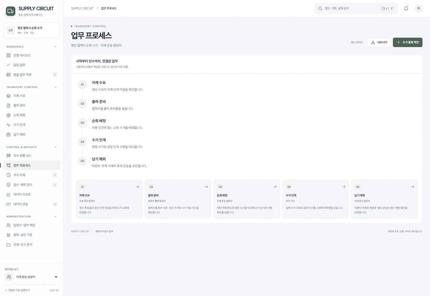Open 데이터 연동 link icon item
The height and width of the screenshot is (296, 430).
31,204
